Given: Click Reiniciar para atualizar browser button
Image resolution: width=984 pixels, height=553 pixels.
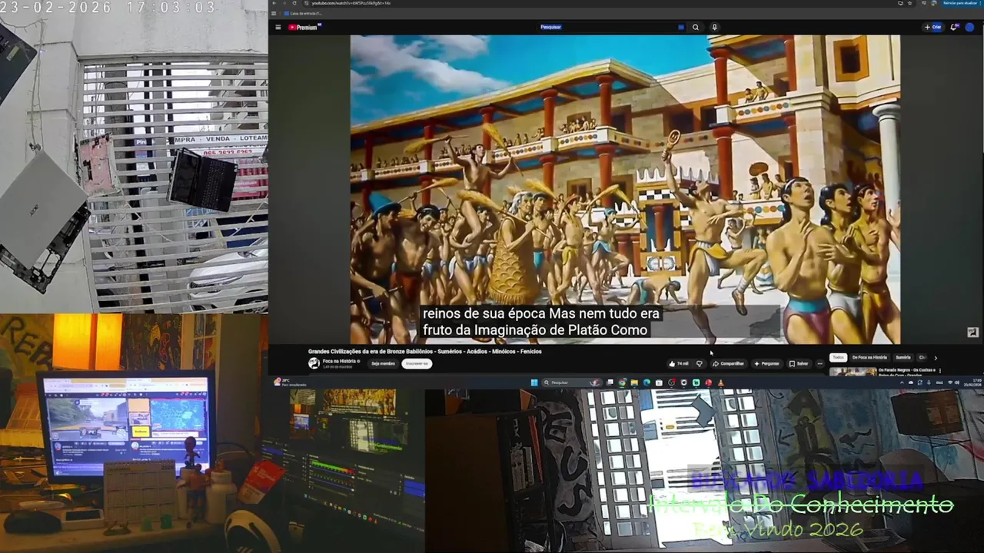Looking at the screenshot, I should (960, 3).
